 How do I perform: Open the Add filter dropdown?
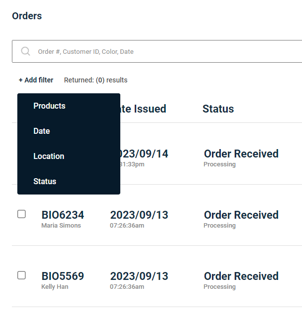[36, 80]
